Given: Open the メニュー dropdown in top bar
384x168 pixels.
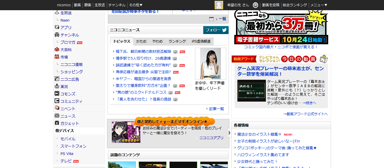Looking at the screenshot, I should 319,5.
